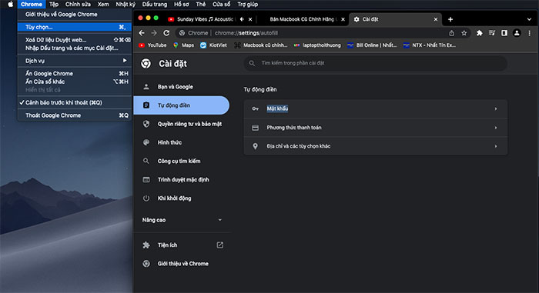This screenshot has width=539, height=293.
Task: Select Giới thiệu về Google Chrome
Action: pyautogui.click(x=75, y=15)
